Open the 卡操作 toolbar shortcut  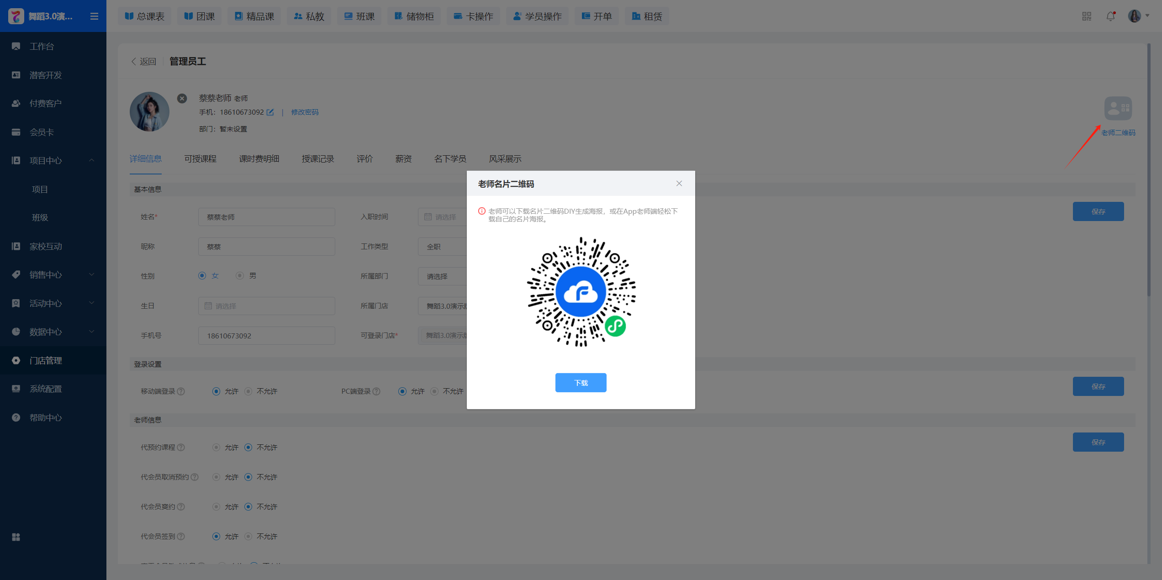473,16
